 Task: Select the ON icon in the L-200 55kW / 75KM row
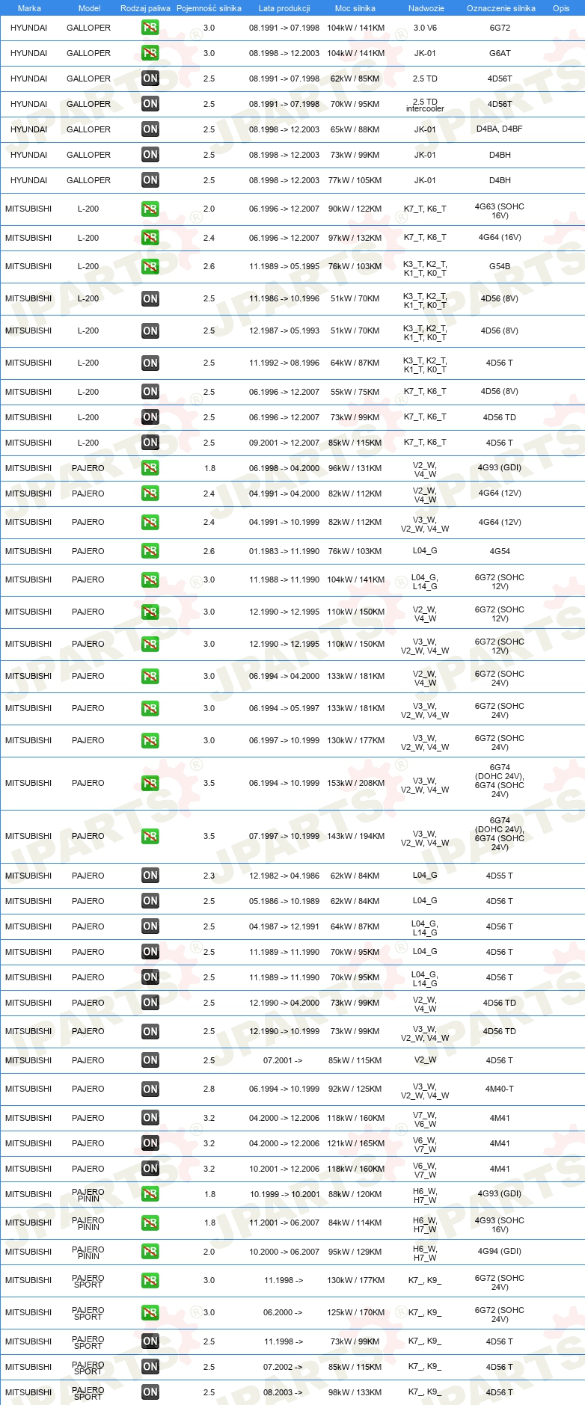150,392
